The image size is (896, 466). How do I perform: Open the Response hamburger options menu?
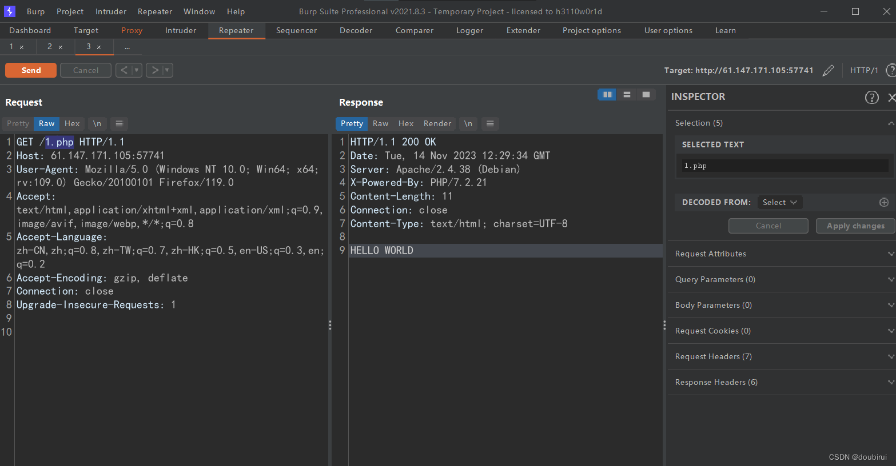click(x=490, y=123)
